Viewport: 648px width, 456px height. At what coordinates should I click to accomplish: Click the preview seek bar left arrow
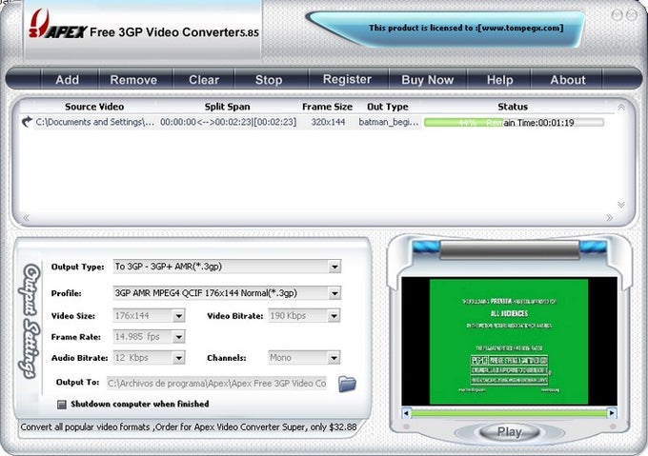[406, 413]
